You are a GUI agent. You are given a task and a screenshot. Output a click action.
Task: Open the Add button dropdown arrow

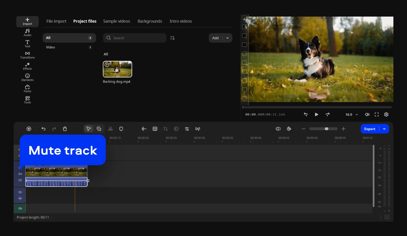point(227,38)
